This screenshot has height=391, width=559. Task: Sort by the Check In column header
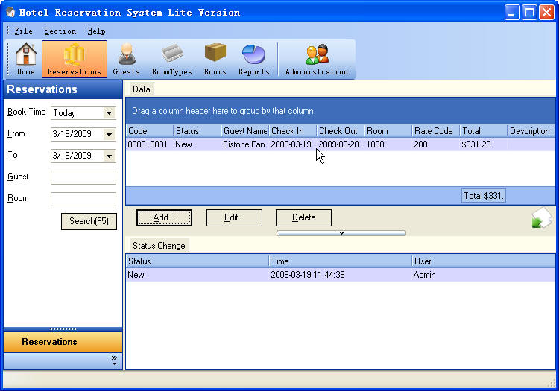(x=292, y=131)
